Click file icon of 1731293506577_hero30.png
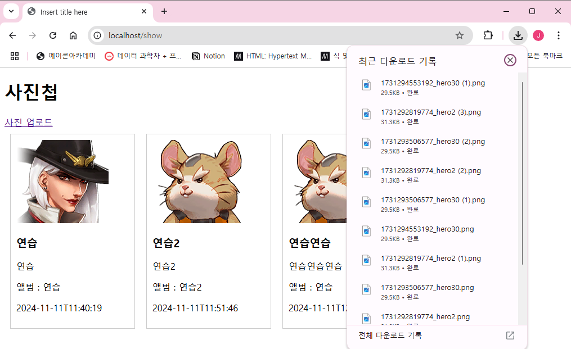This screenshot has height=349, width=571. tap(366, 289)
